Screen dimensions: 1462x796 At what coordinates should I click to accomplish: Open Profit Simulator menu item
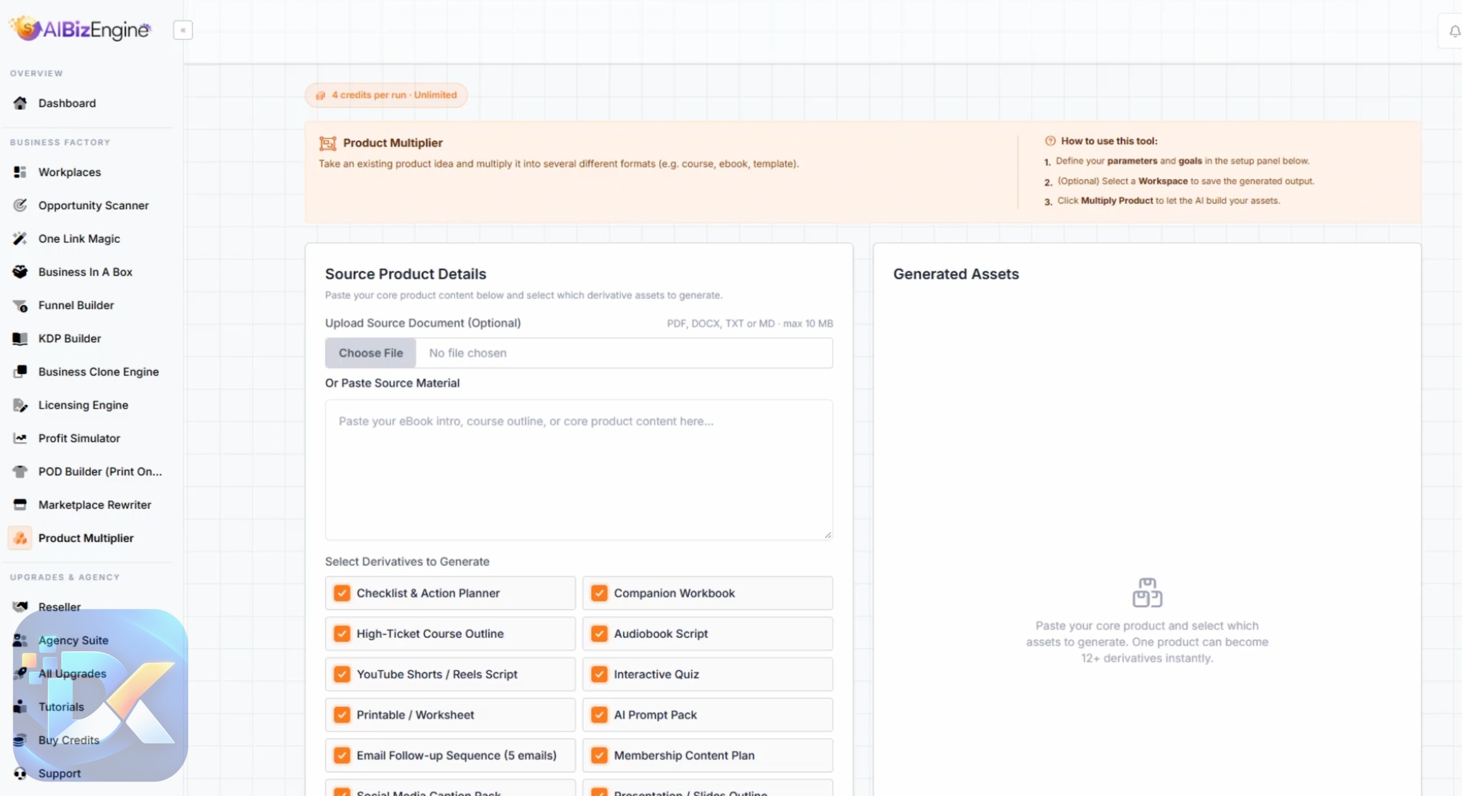point(79,438)
